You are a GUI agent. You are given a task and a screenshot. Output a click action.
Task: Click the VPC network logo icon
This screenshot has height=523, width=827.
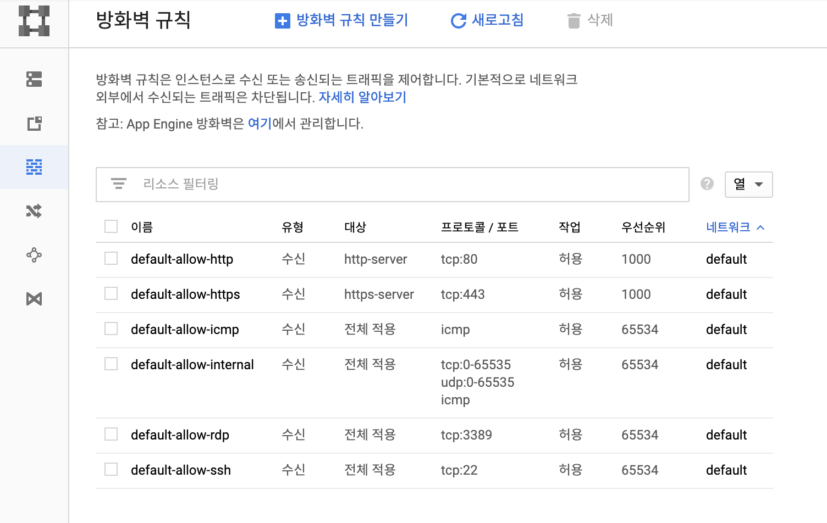click(34, 21)
